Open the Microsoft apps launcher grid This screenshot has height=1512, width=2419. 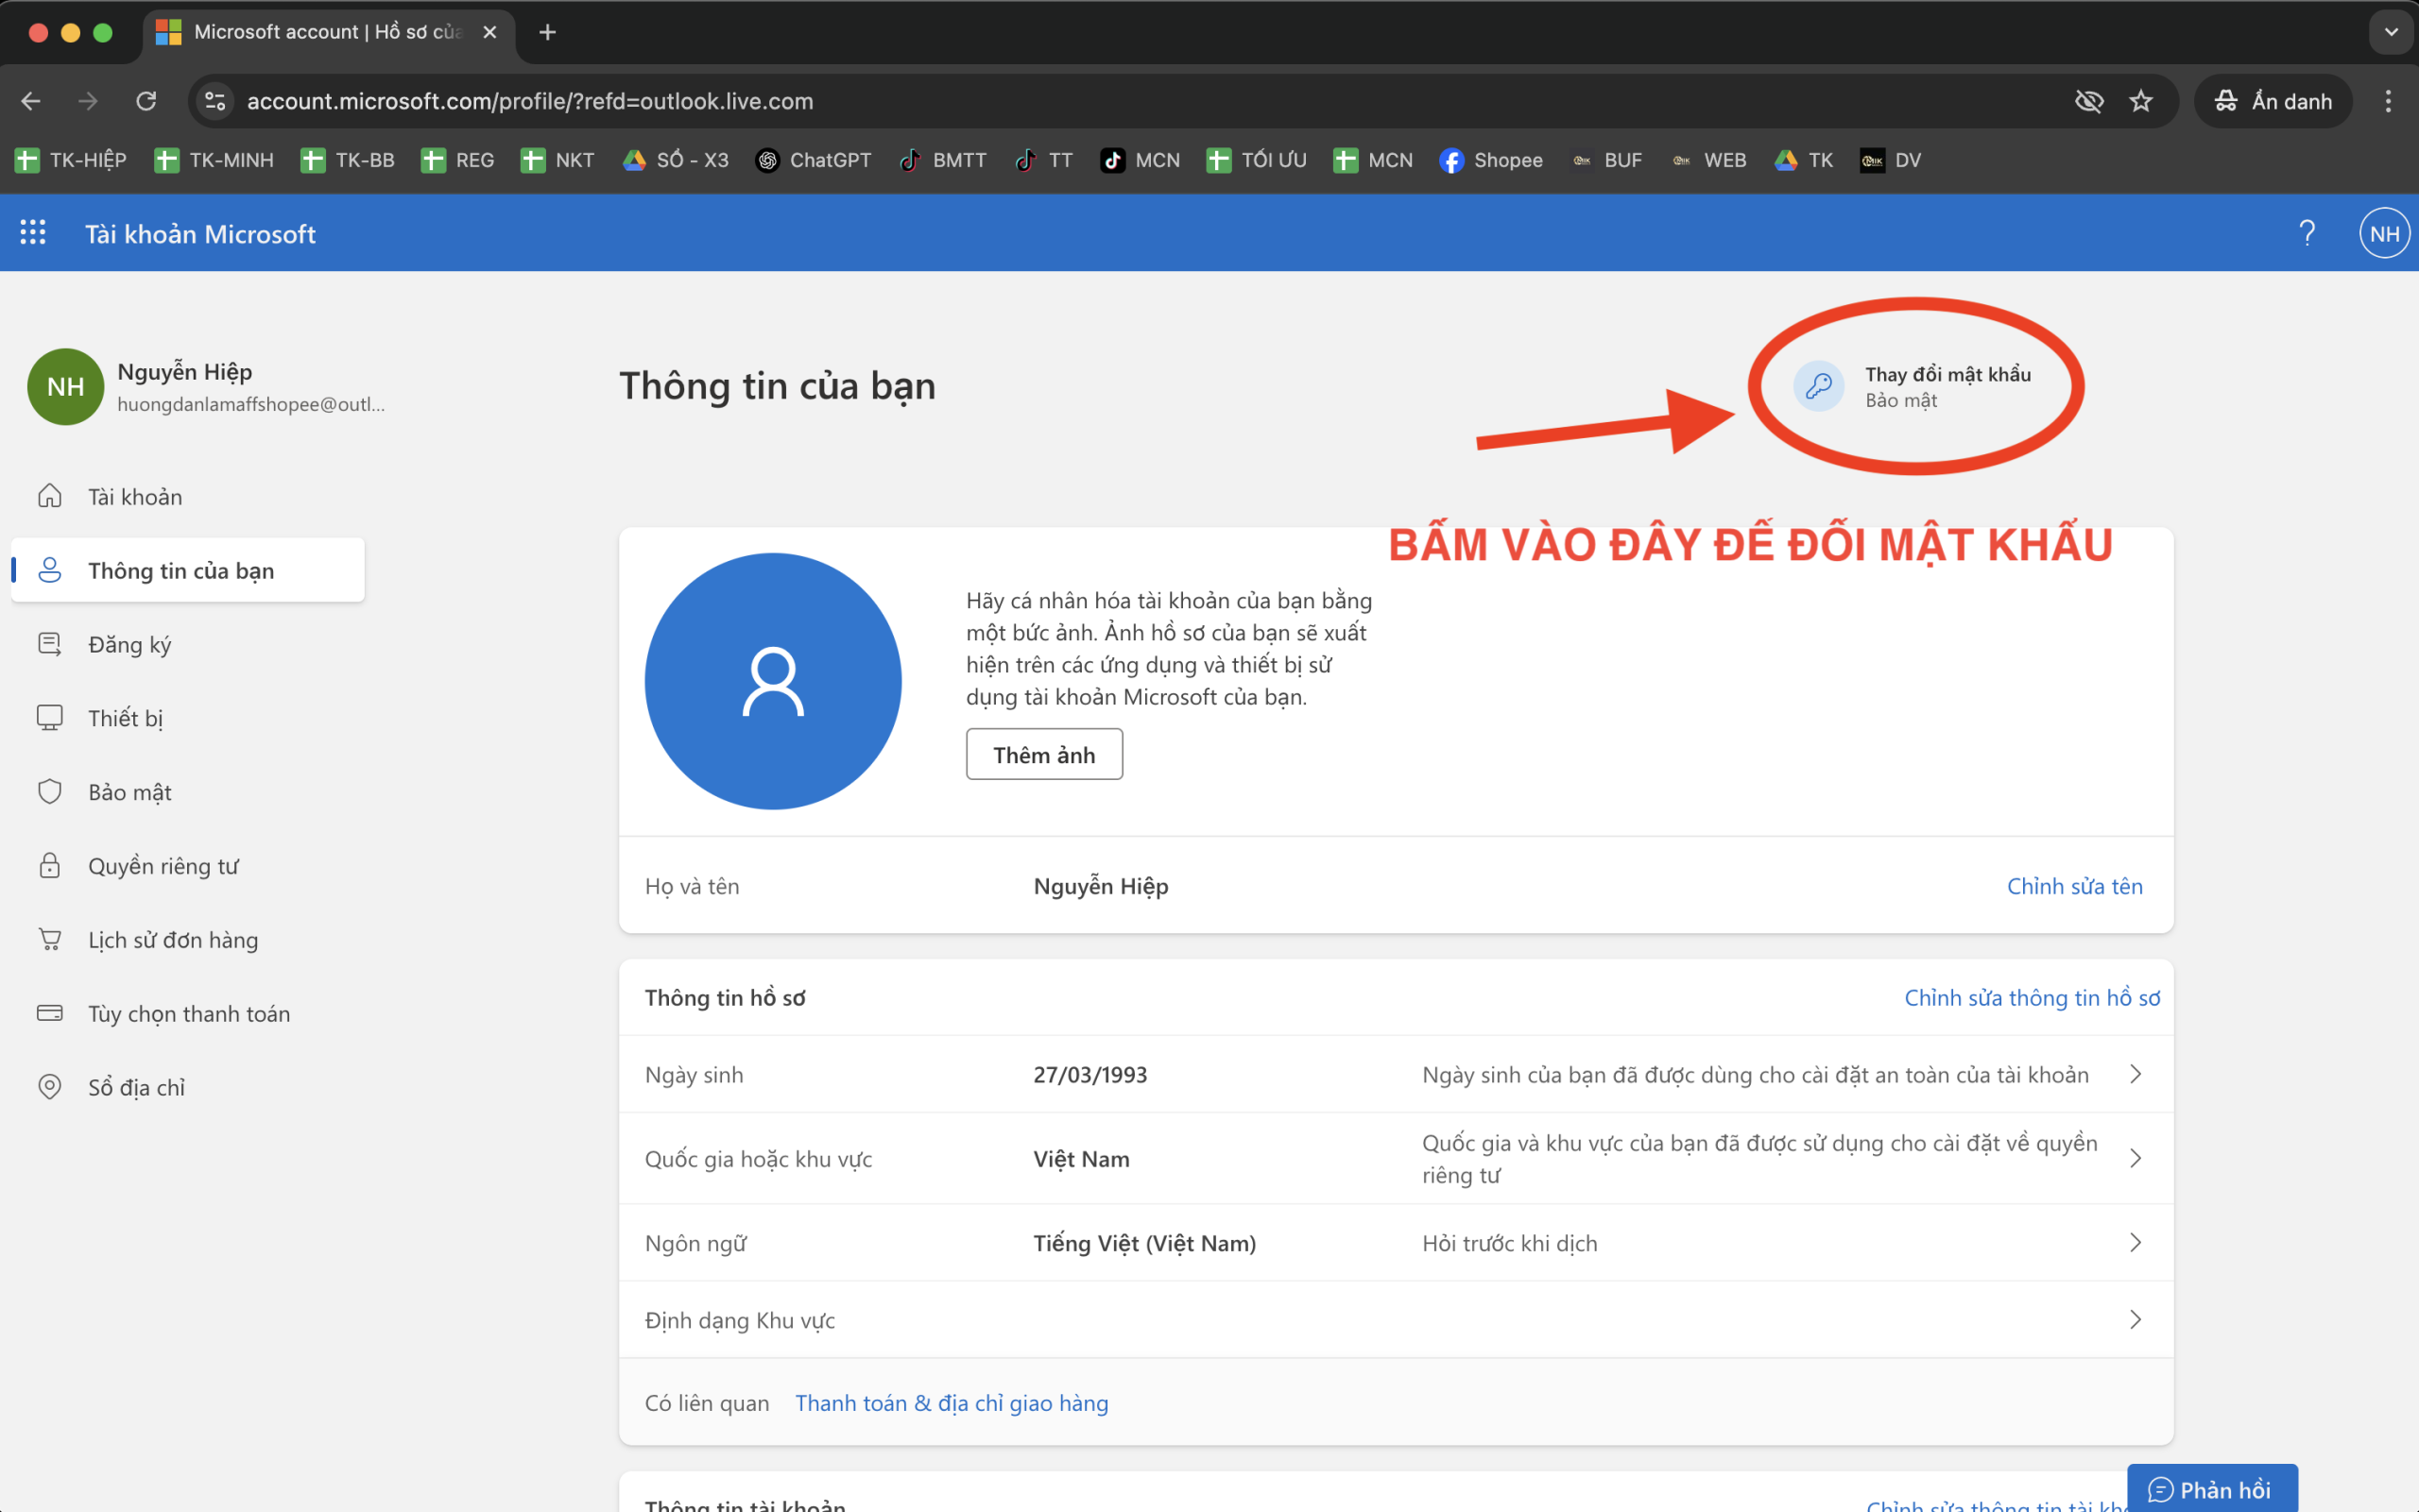[33, 233]
